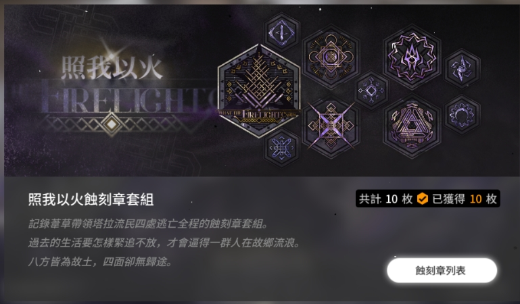This screenshot has width=520, height=304.
Task: Click the small crescent gear medal
Action: pos(462,115)
